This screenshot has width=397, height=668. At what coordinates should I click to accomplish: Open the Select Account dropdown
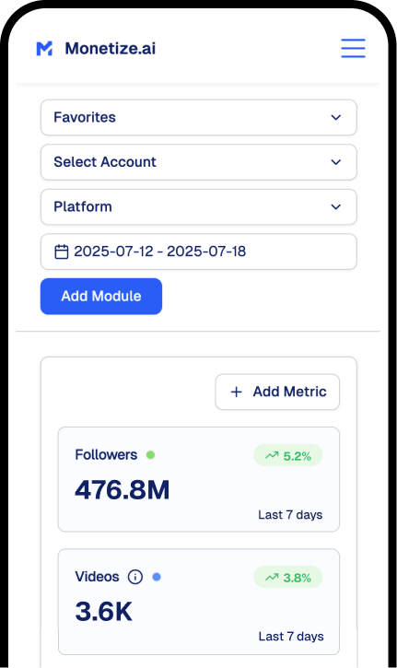[199, 162]
